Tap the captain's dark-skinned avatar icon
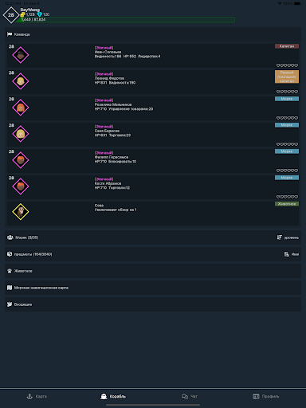The width and height of the screenshot is (306, 408). click(x=21, y=55)
